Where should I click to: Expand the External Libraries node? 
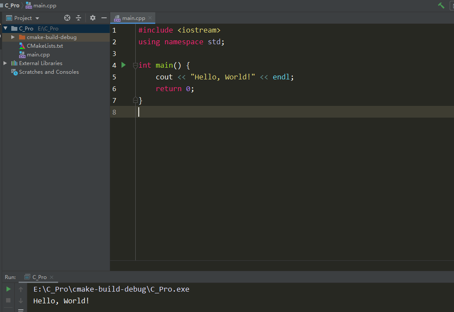(5, 63)
